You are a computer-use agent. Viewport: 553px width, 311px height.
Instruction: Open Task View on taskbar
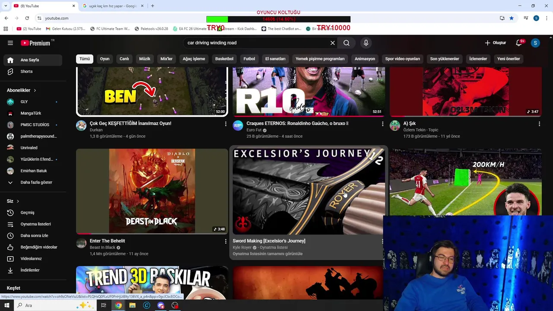click(x=104, y=305)
